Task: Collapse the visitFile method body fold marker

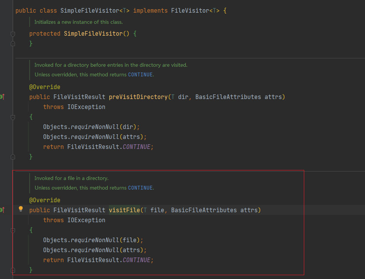Action: 13,230
